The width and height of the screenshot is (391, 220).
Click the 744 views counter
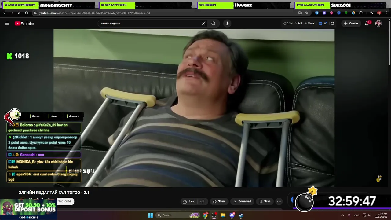(x=298, y=24)
